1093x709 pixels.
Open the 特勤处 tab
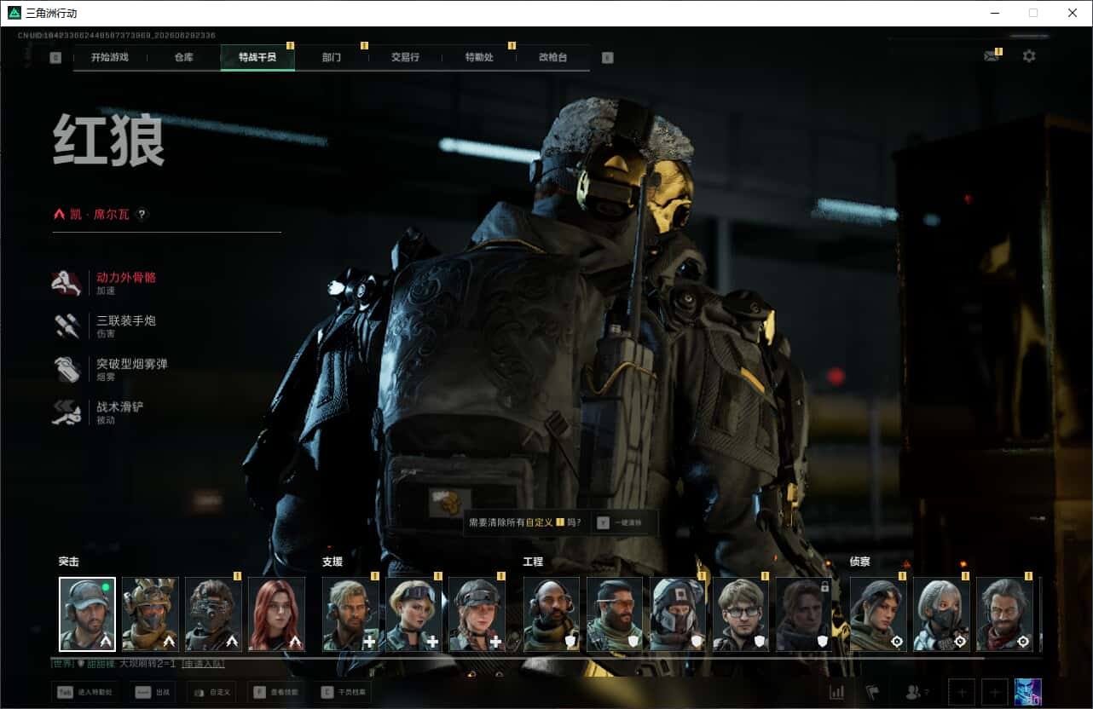click(x=479, y=58)
